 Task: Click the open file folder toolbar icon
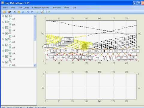pos(4,12)
